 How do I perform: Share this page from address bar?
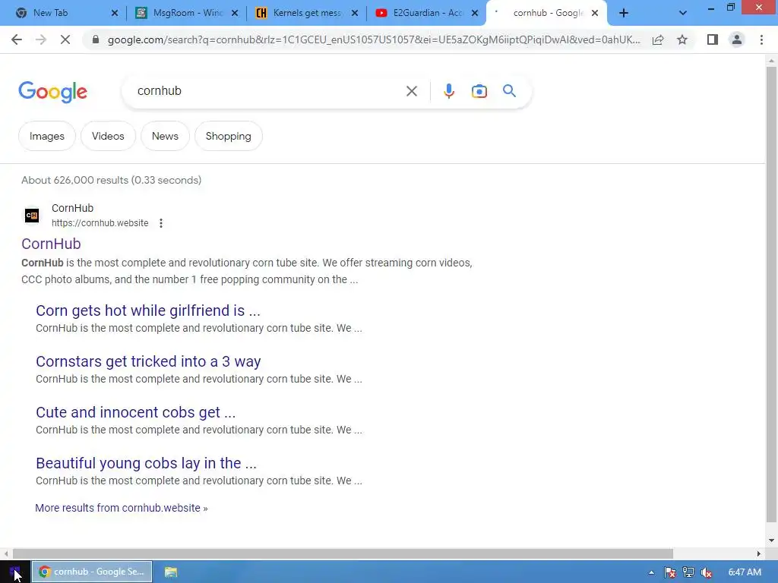(x=658, y=39)
